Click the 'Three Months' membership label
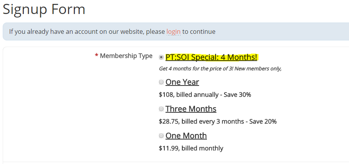349x164 pixels. point(191,109)
